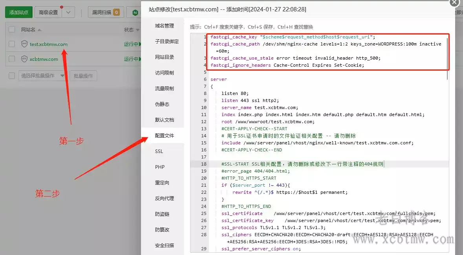Click the 添加站点 button

coord(18,12)
